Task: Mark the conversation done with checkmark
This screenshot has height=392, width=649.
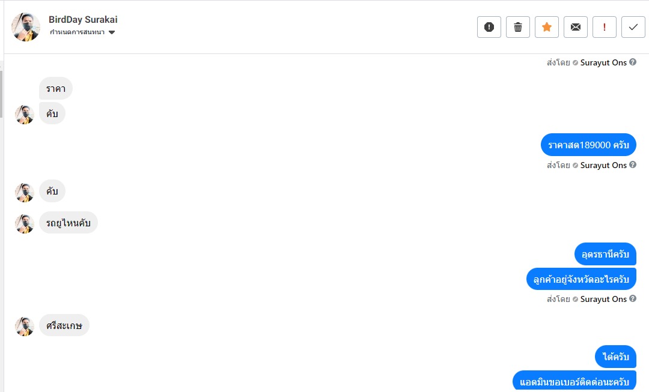Action: 633,27
